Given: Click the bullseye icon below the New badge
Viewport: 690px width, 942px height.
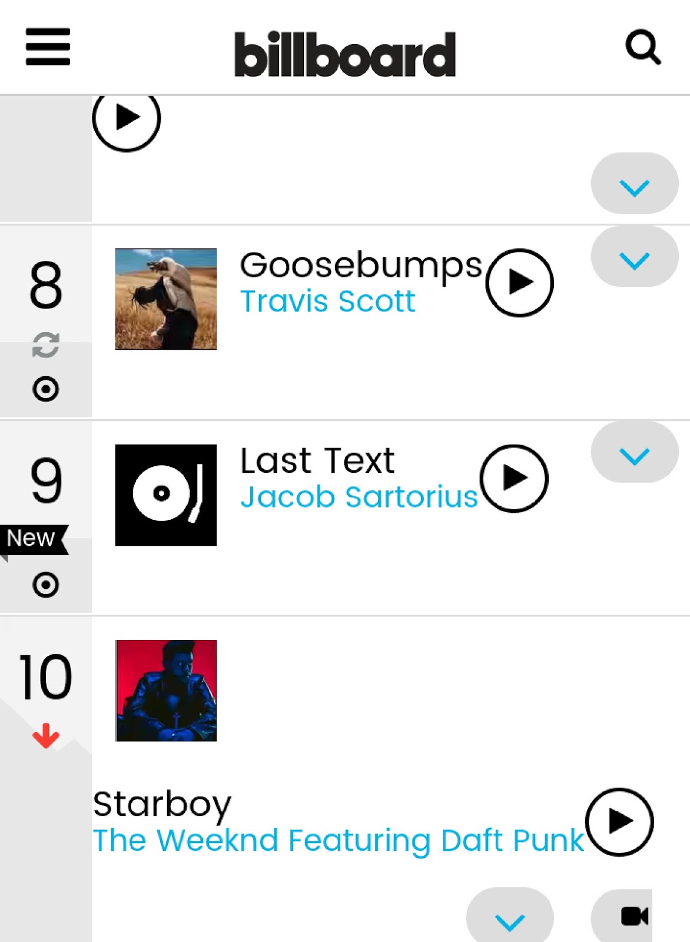Looking at the screenshot, I should pyautogui.click(x=46, y=584).
